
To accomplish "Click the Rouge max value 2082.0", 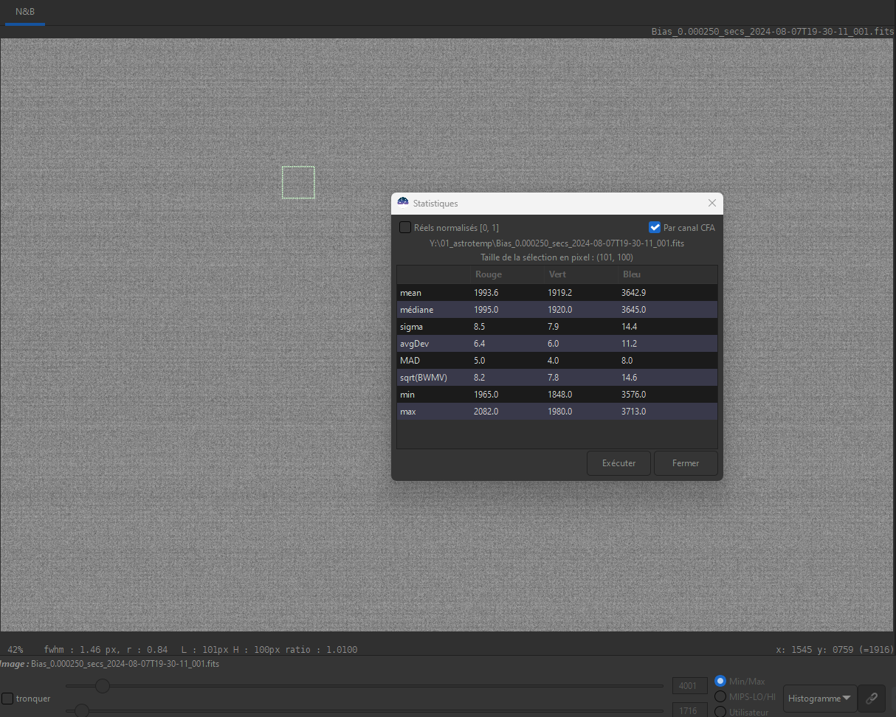I will [x=486, y=412].
